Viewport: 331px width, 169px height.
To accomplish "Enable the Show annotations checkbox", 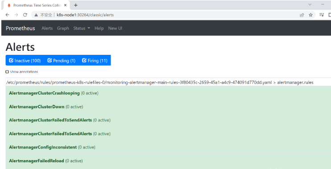I will 7,72.
